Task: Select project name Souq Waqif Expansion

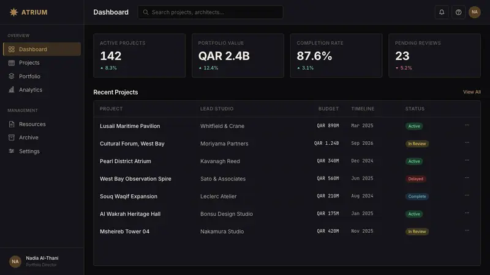Action: (129, 196)
